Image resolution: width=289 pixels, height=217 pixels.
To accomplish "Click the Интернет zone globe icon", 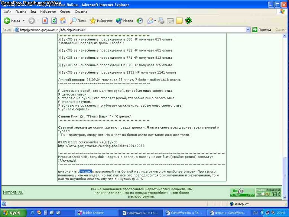I will click(231, 204).
